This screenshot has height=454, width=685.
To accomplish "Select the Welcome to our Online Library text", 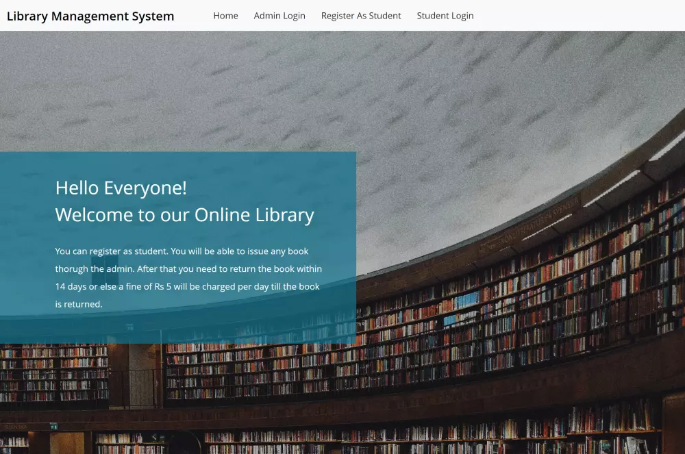I will [x=185, y=214].
